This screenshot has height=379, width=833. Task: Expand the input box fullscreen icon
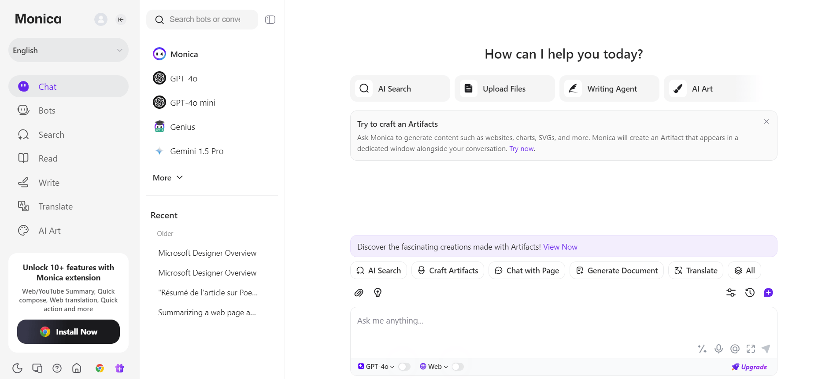pos(751,349)
